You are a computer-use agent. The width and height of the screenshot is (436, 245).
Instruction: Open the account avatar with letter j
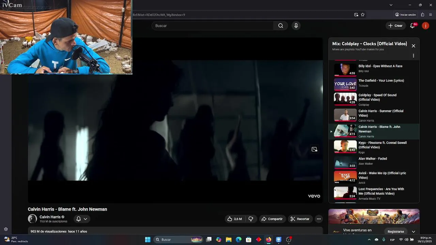pyautogui.click(x=425, y=26)
